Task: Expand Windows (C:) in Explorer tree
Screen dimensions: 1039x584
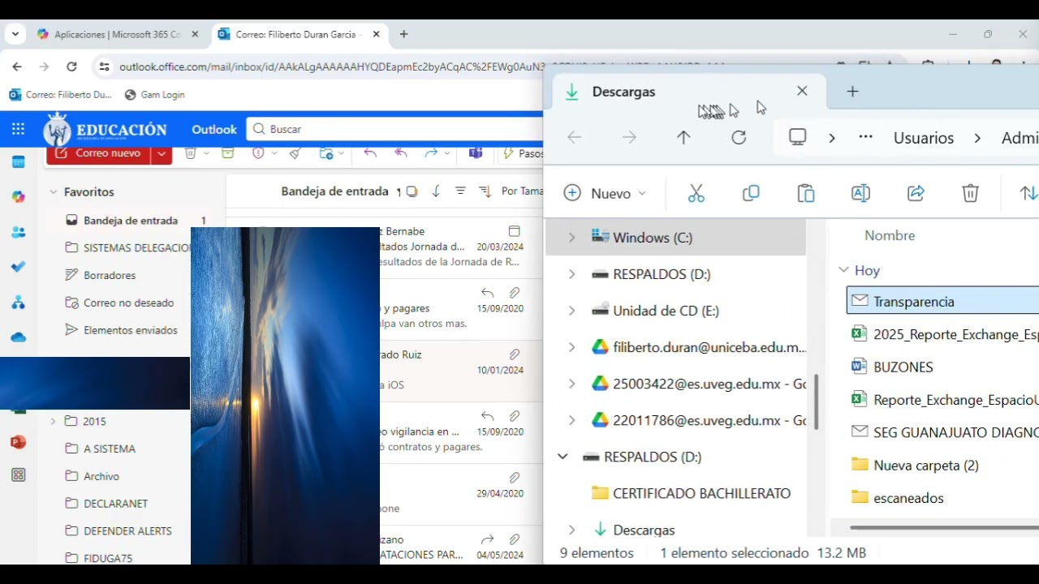Action: (571, 238)
